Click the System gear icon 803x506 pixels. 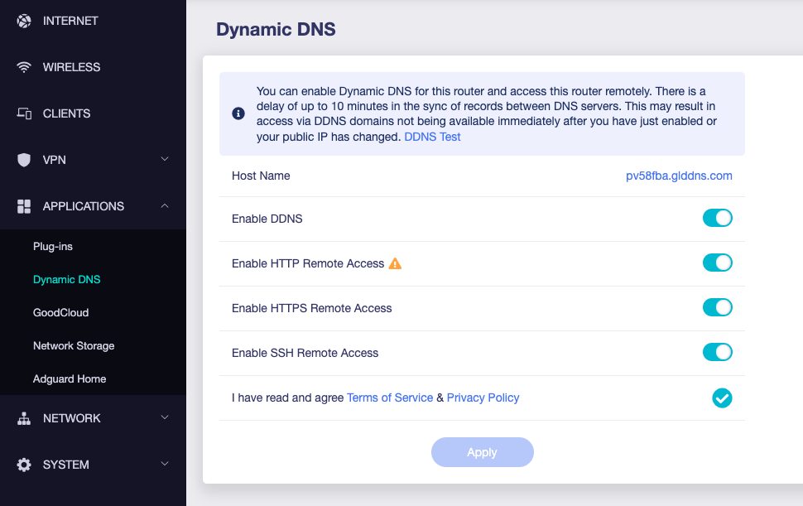coord(23,465)
